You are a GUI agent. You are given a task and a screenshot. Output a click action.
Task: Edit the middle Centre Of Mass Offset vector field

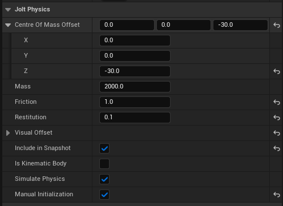(x=184, y=25)
